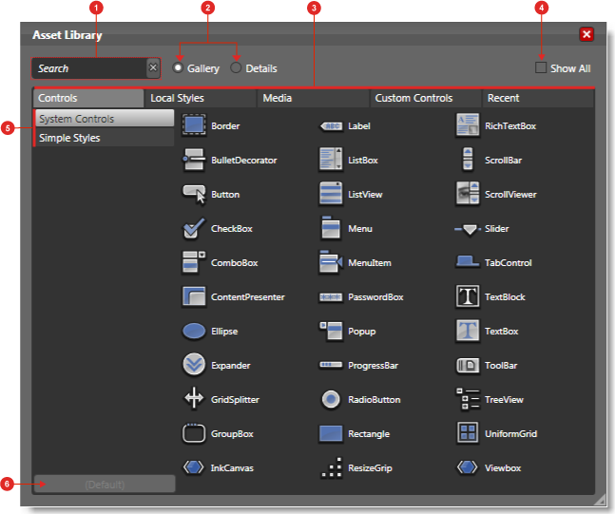Select the Label control icon
This screenshot has height=514, width=615.
(331, 125)
